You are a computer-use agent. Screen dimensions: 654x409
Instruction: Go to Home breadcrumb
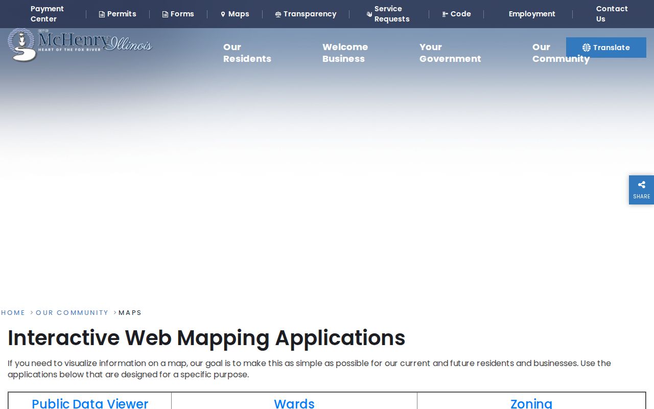point(13,312)
